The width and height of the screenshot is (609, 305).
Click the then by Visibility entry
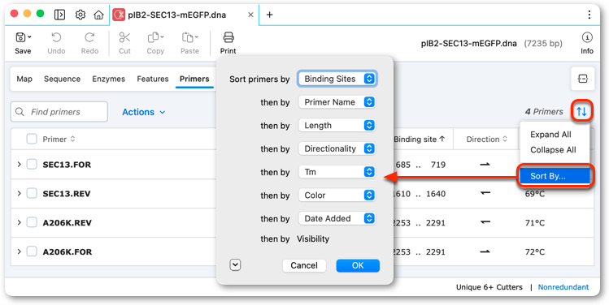coord(295,239)
